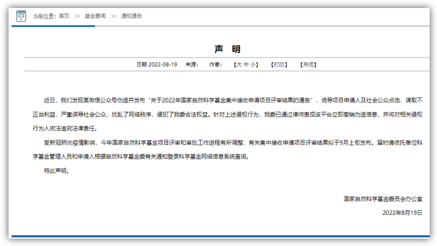The width and height of the screenshot is (437, 246).
Task: Click the closing date 2022年8月19日
Action: pyautogui.click(x=402, y=213)
